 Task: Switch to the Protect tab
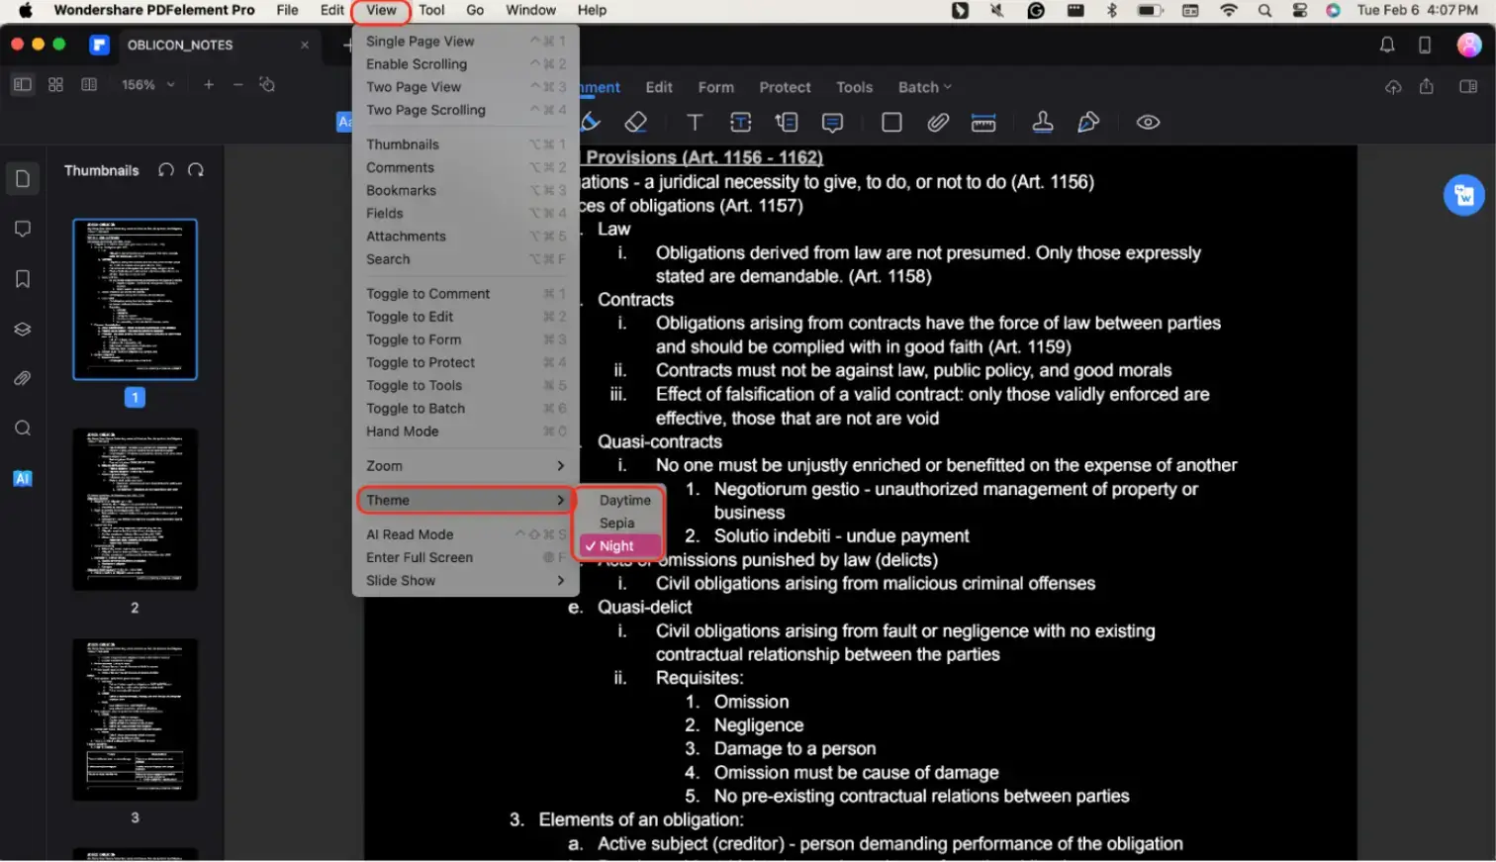pyautogui.click(x=785, y=87)
